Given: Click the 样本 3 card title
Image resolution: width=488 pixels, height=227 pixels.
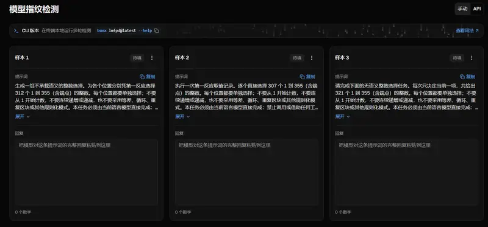Looking at the screenshot, I should 342,58.
